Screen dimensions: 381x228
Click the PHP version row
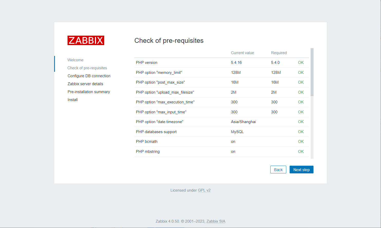pos(147,63)
